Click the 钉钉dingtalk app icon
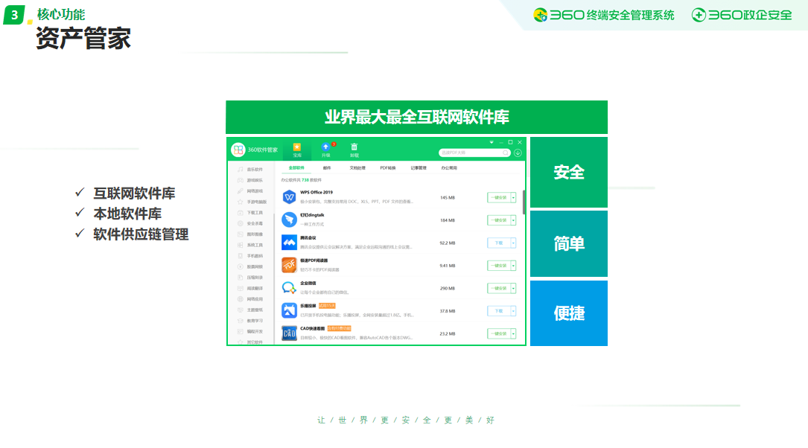The height and width of the screenshot is (448, 808). point(289,220)
